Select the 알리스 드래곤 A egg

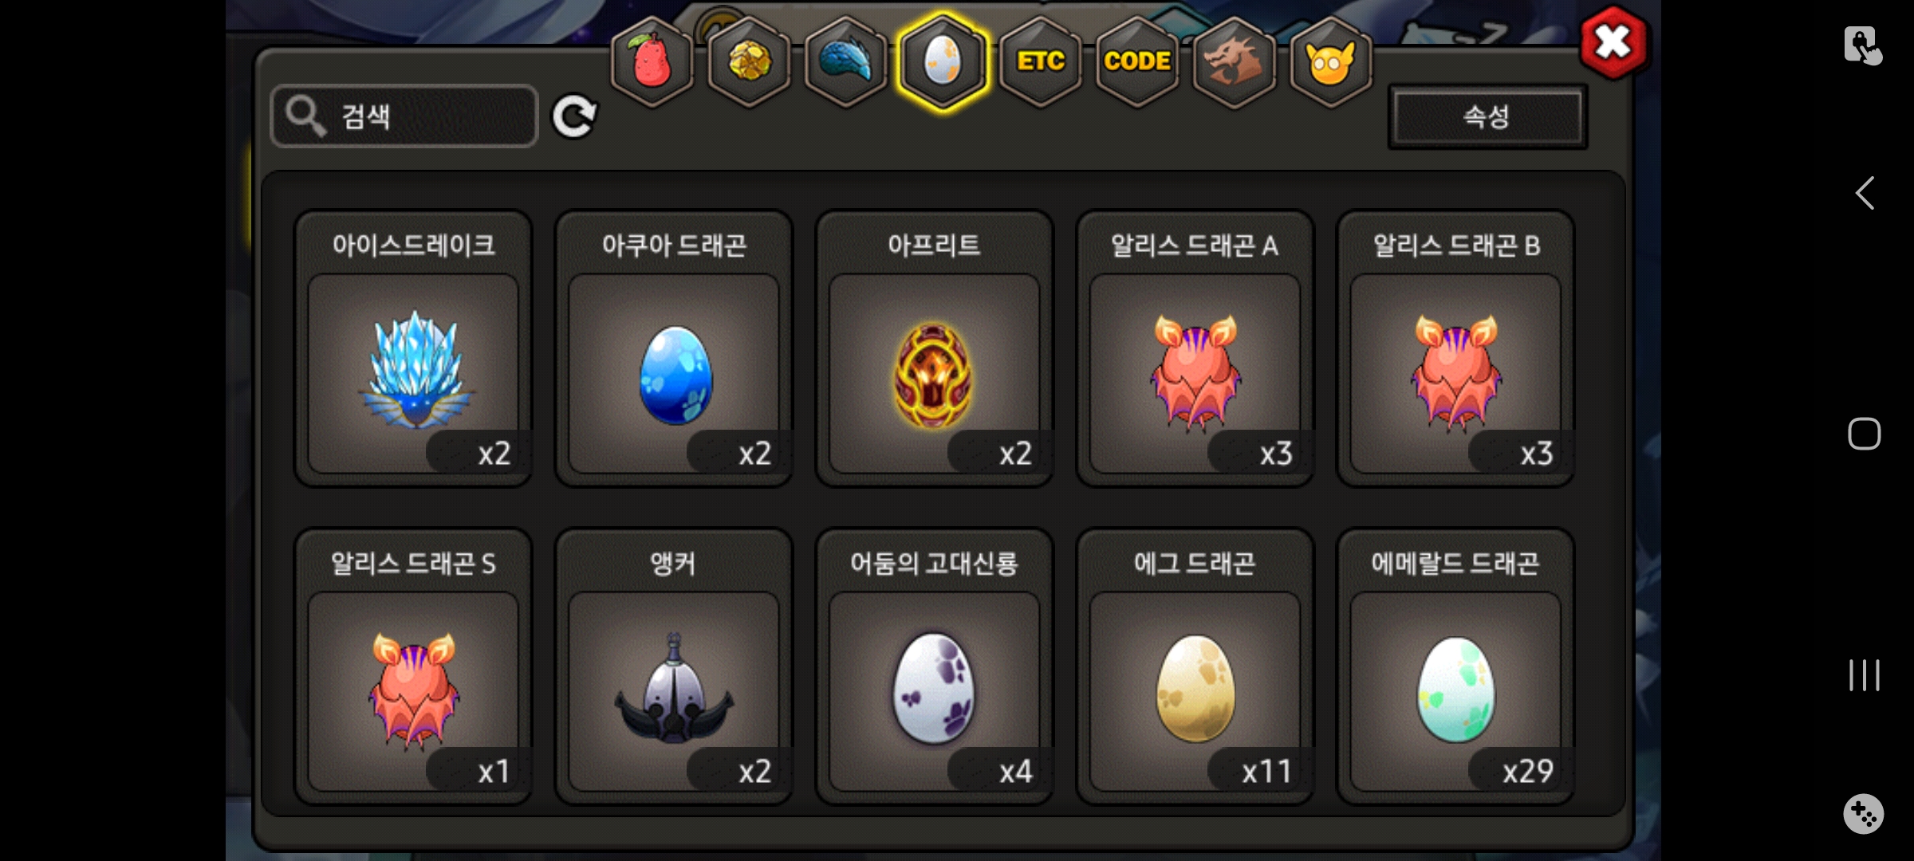[x=1195, y=348]
